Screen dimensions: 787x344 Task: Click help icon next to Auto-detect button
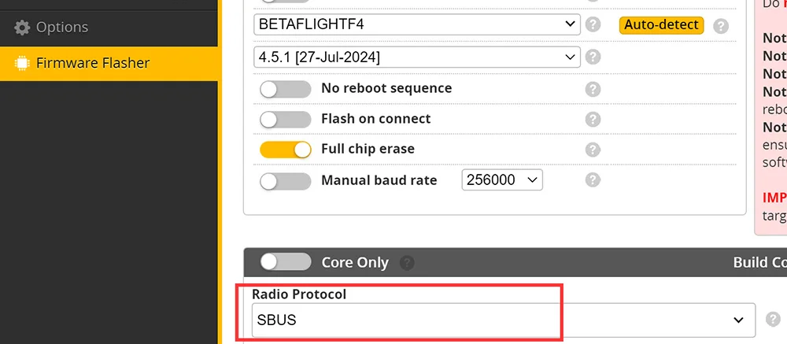pyautogui.click(x=721, y=26)
